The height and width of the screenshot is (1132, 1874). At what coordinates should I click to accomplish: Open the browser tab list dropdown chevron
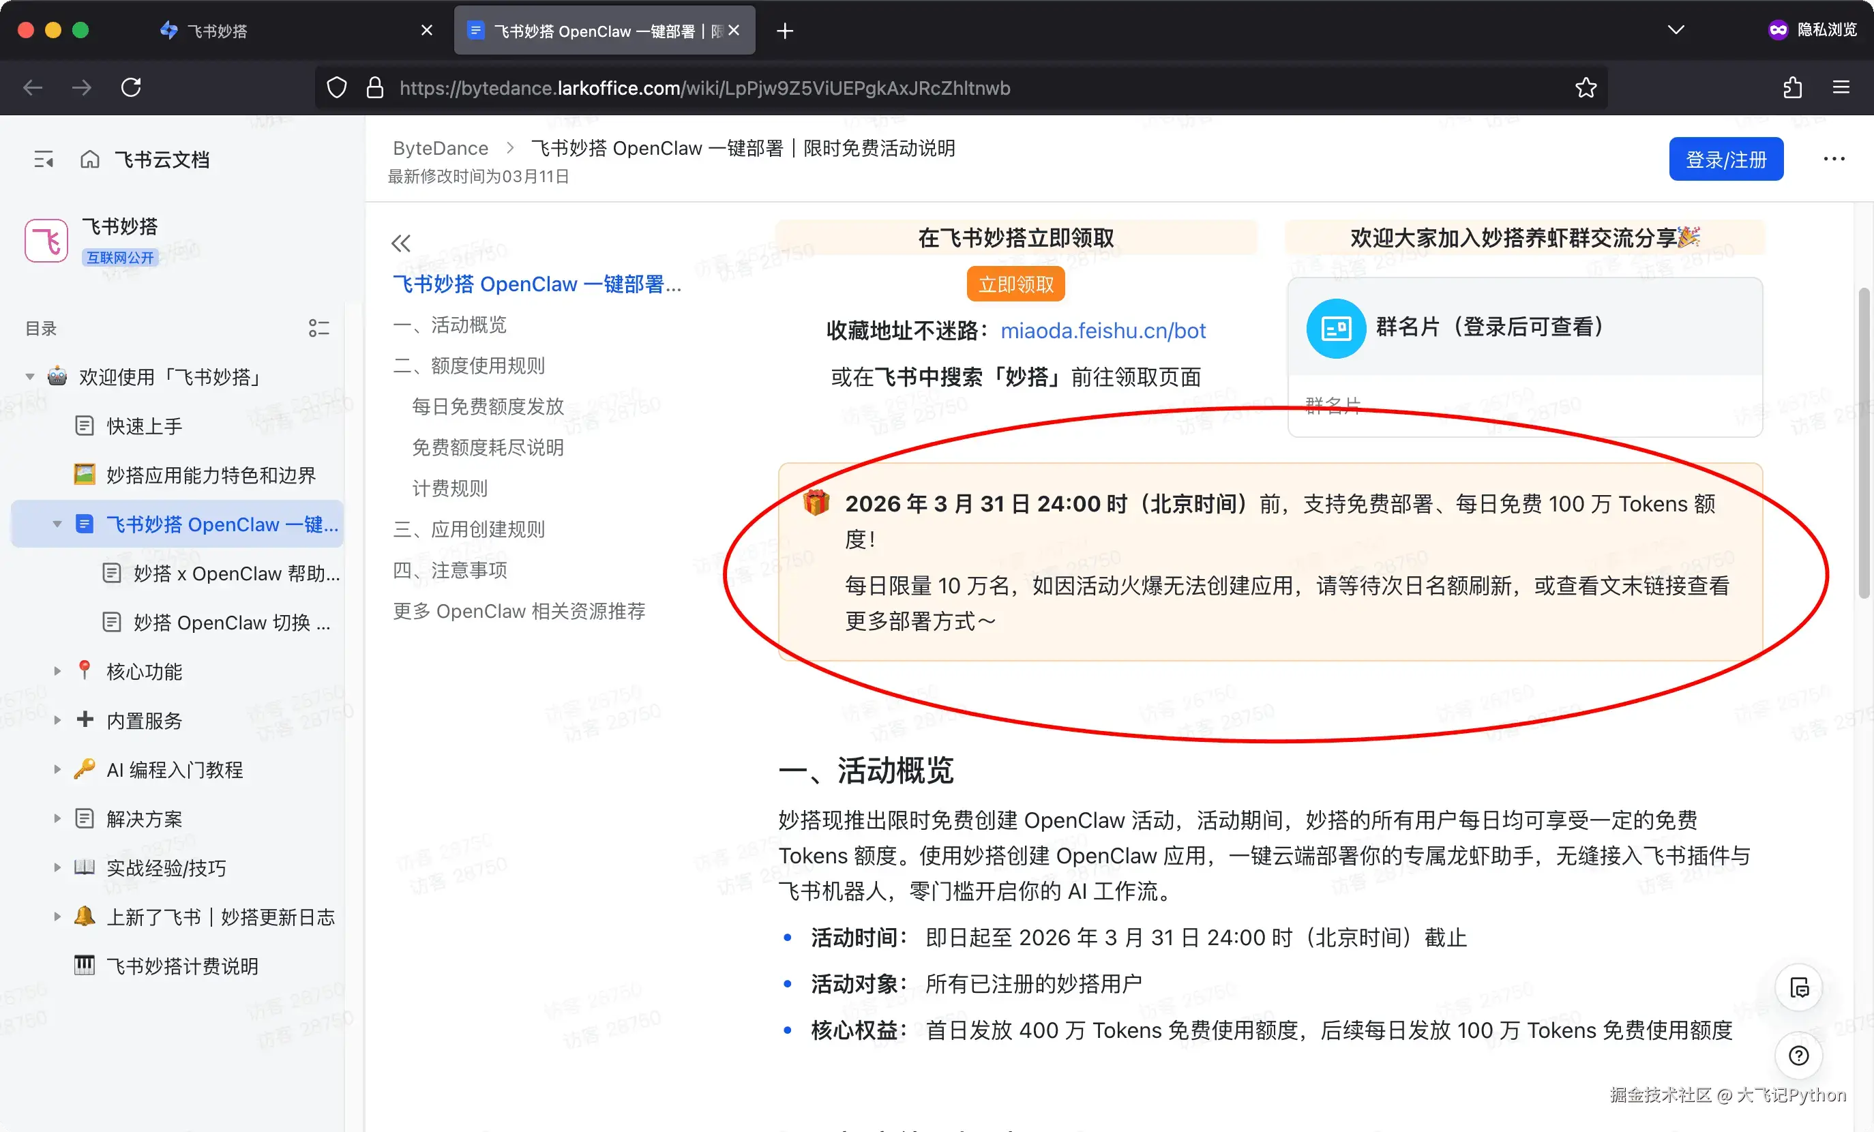click(x=1676, y=31)
